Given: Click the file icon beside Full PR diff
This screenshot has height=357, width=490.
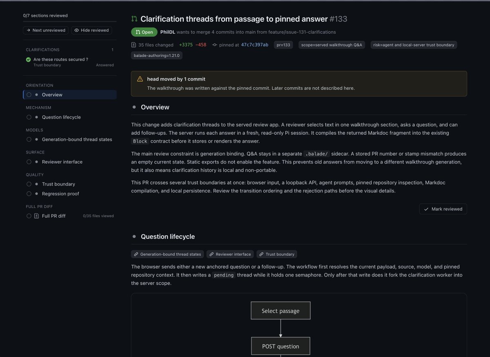Looking at the screenshot, I should click(37, 216).
